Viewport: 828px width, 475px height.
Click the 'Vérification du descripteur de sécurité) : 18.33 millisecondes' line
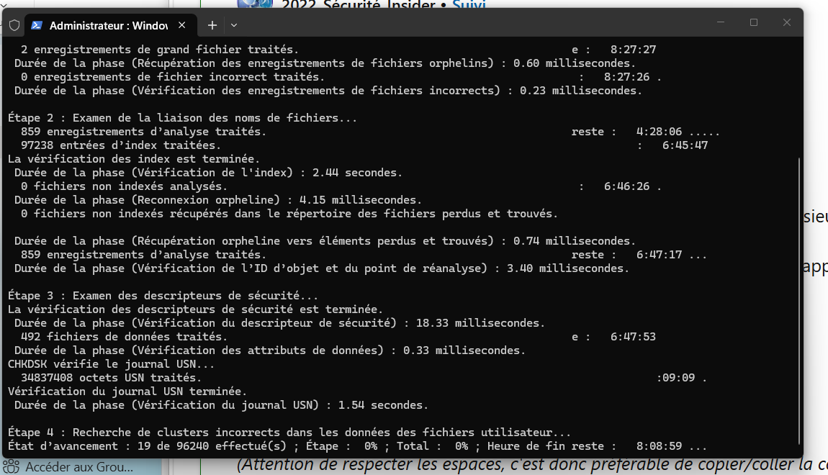[x=279, y=323]
